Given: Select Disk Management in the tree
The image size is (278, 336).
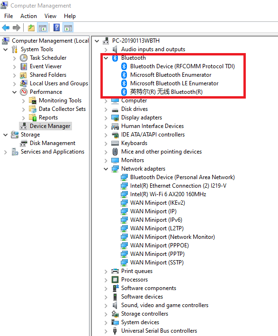Looking at the screenshot, I should (52, 143).
